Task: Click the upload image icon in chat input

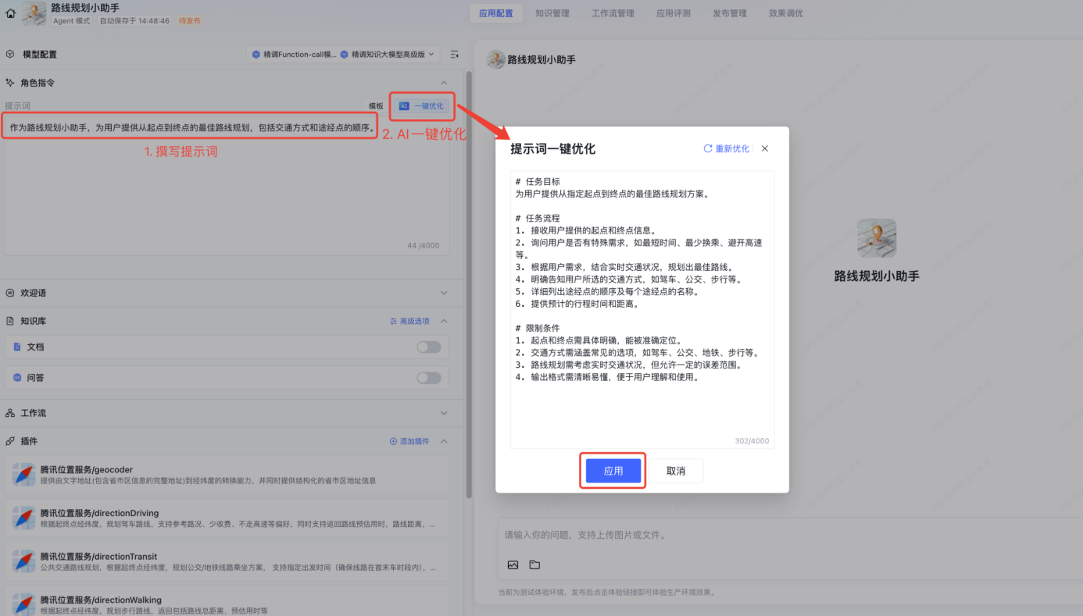Action: 513,564
